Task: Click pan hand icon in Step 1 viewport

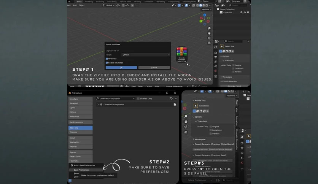Action: click(209, 33)
